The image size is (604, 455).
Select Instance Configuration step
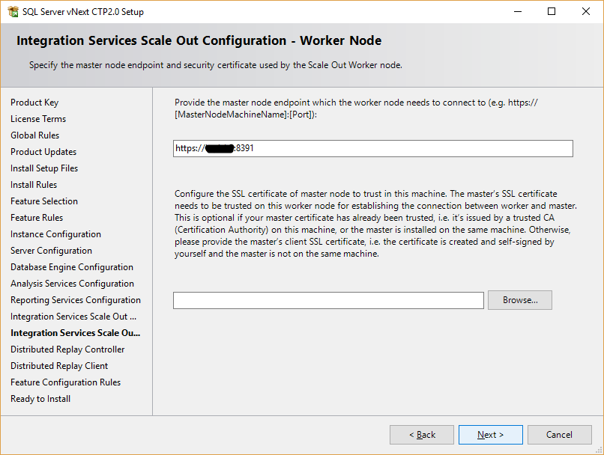[x=56, y=234]
